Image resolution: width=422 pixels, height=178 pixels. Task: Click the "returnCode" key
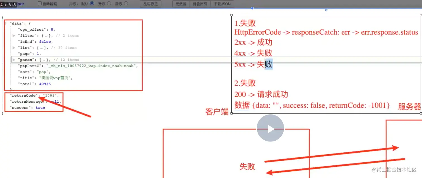(23, 96)
